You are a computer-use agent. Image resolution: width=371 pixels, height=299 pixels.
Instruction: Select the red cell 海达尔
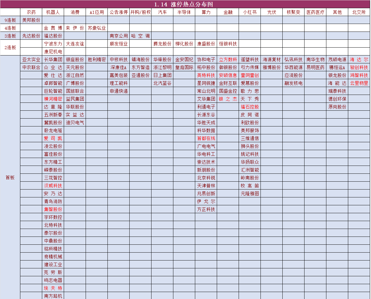point(359,59)
